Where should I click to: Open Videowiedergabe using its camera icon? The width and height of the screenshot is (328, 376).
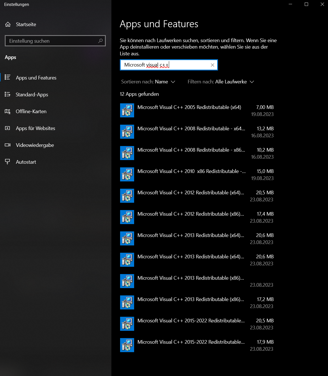point(8,145)
